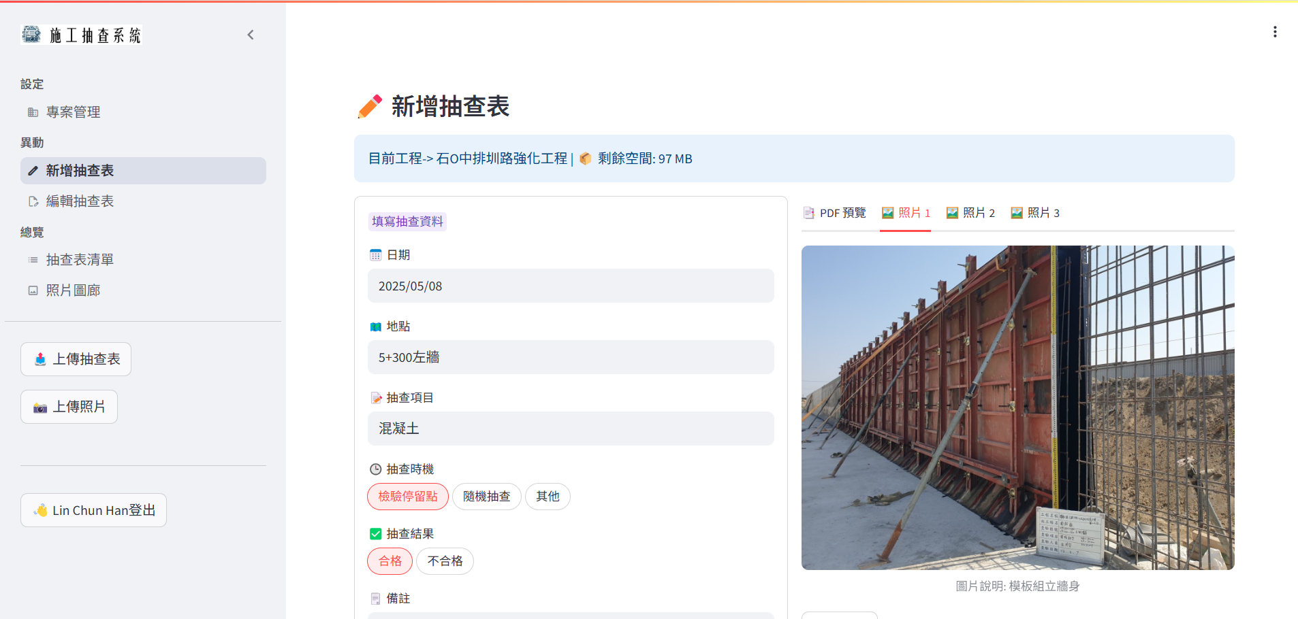
Task: Click the memo icon beside 抽查項目
Action: coord(375,398)
